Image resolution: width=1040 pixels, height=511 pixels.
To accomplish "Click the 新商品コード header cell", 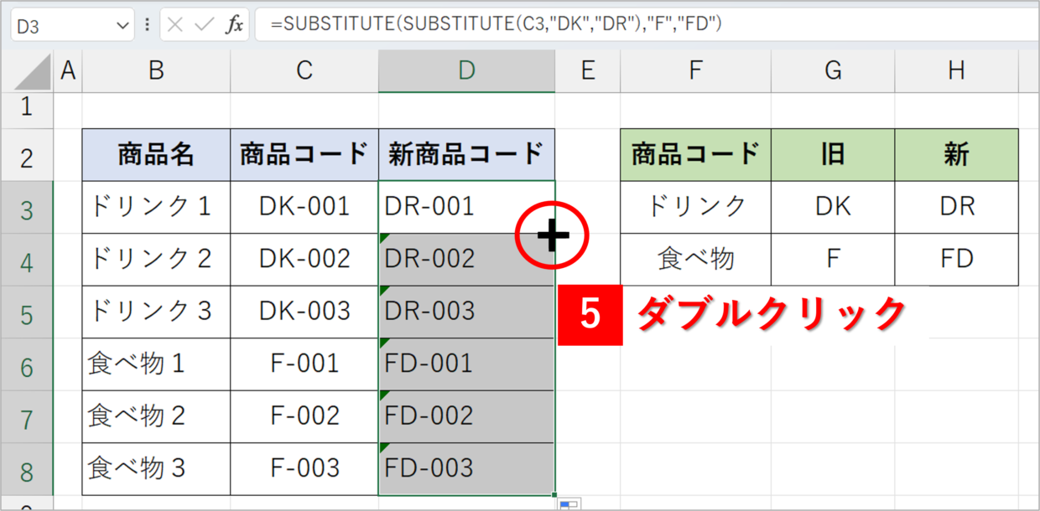I will point(466,155).
